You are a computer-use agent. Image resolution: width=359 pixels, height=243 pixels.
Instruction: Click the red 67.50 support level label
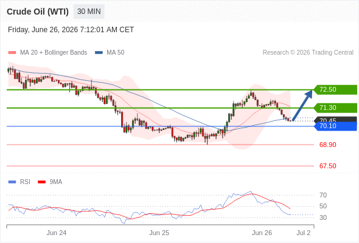click(x=328, y=166)
